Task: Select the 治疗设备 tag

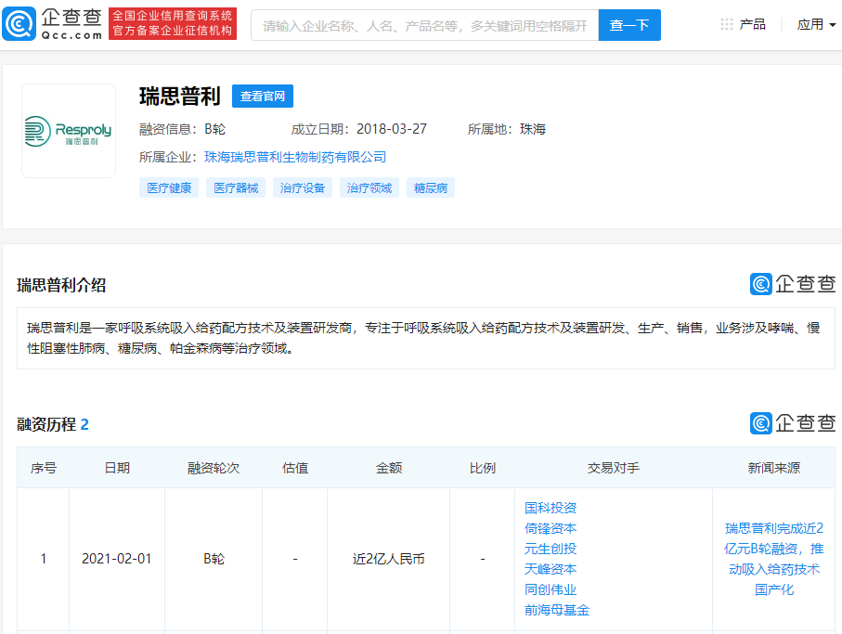Action: pyautogui.click(x=303, y=188)
